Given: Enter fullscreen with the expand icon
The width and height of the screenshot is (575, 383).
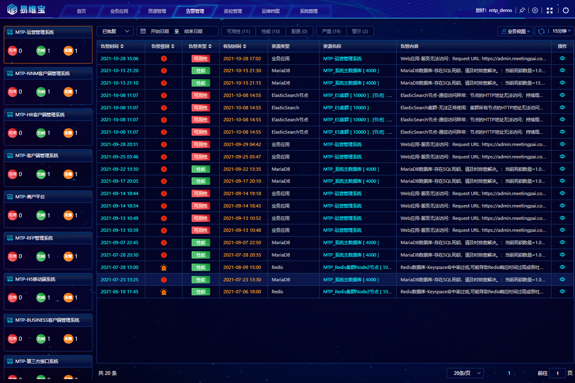Looking at the screenshot, I should pyautogui.click(x=550, y=11).
